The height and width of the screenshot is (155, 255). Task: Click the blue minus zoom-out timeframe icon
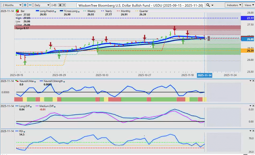[x=30, y=5]
